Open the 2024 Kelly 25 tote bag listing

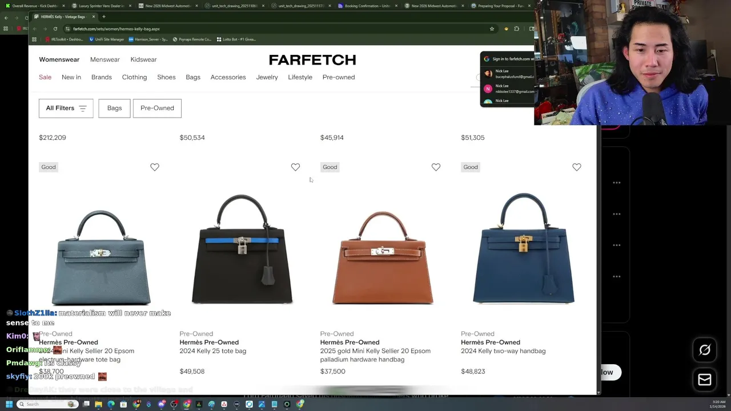(212, 351)
